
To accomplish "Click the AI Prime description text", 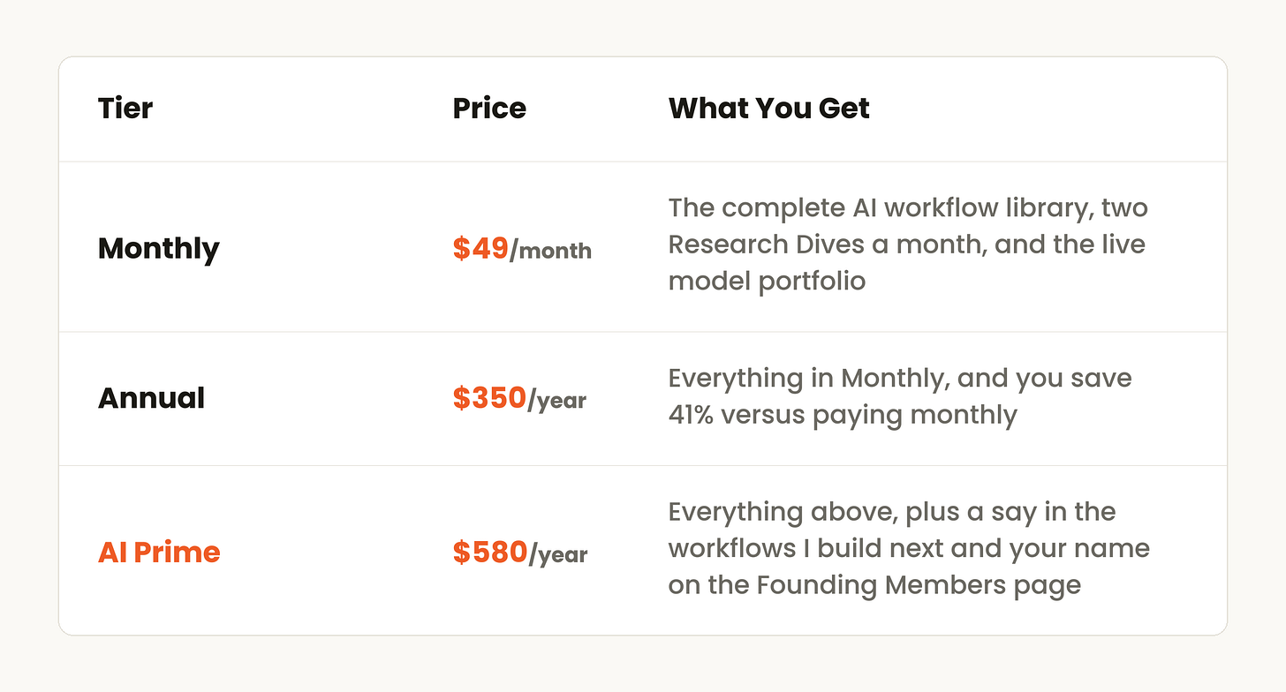I will click(x=909, y=549).
